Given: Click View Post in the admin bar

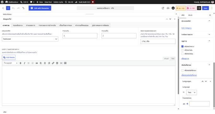Looking at the screenshot, I should tap(48, 2).
